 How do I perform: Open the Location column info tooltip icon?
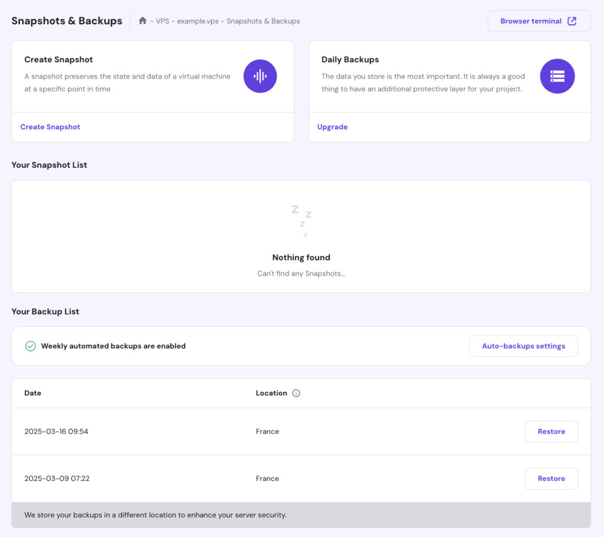[x=296, y=393]
